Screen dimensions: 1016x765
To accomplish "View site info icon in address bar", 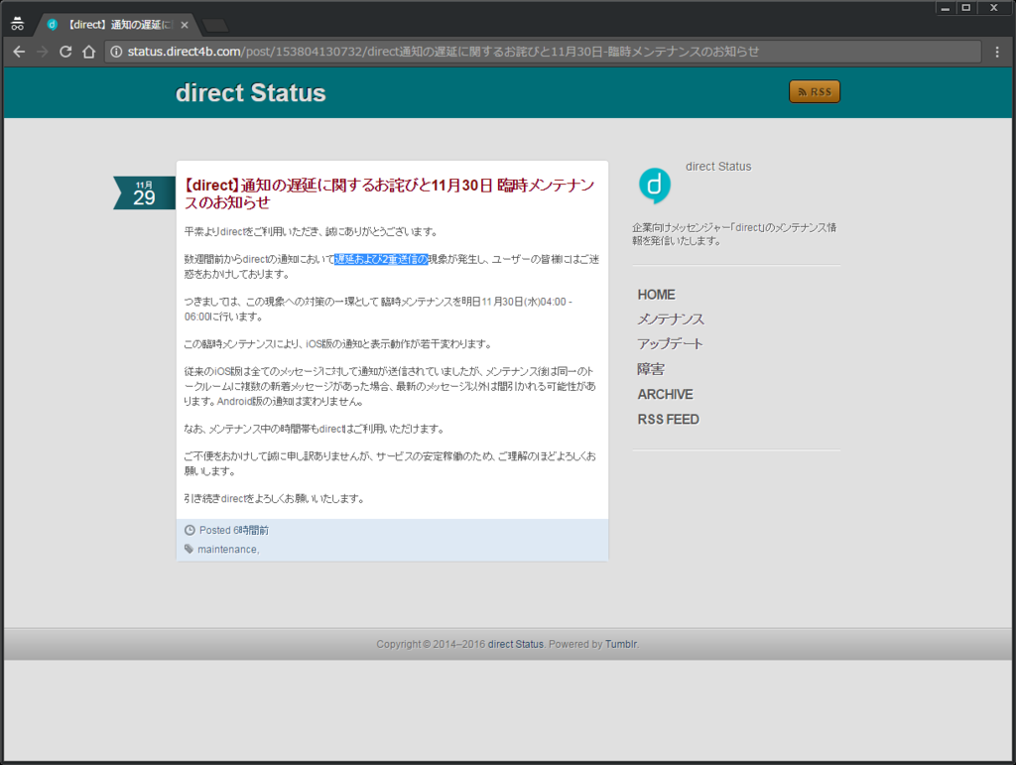I will [116, 52].
